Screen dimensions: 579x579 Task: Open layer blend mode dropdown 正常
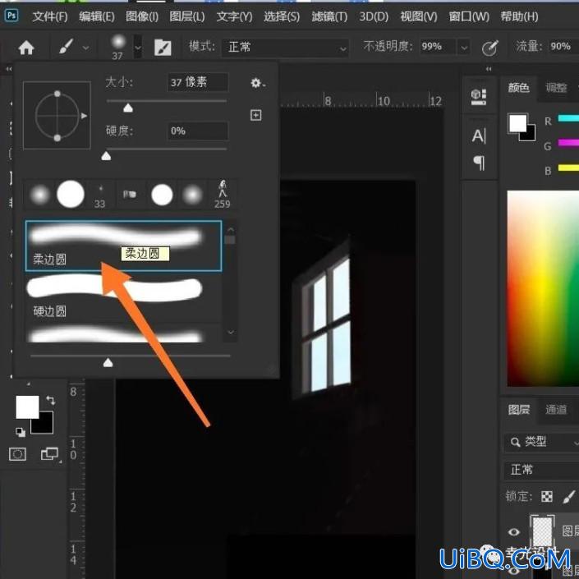[541, 470]
